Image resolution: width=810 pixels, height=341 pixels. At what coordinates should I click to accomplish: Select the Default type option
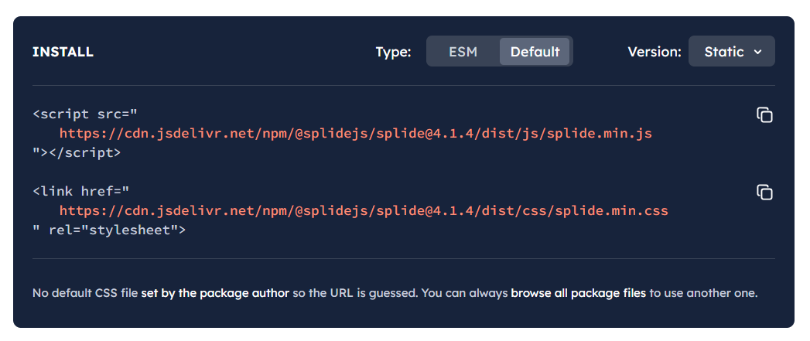pos(535,52)
